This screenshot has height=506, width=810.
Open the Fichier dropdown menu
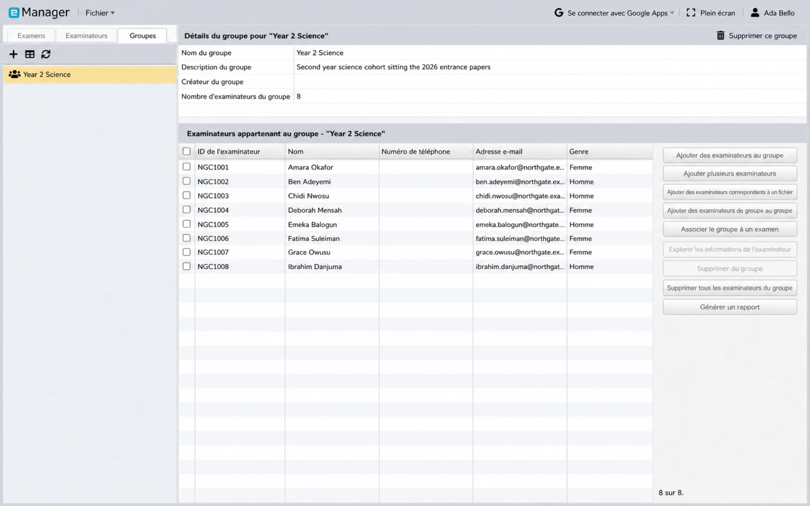tap(100, 13)
